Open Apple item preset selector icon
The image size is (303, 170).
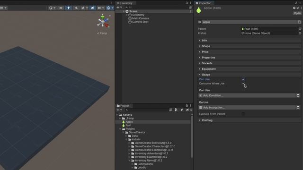(x=298, y=8)
